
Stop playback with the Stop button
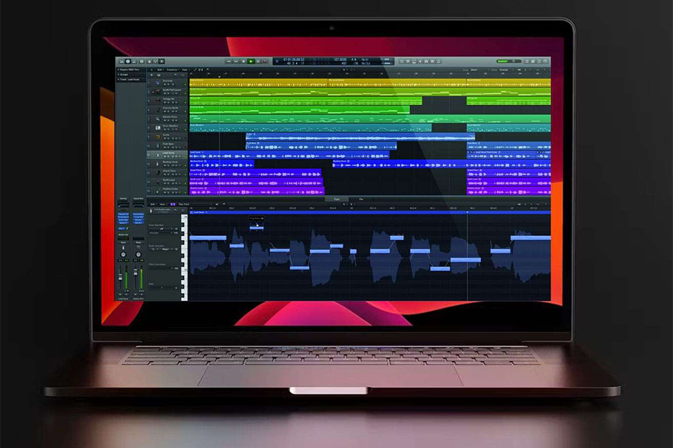pyautogui.click(x=243, y=62)
